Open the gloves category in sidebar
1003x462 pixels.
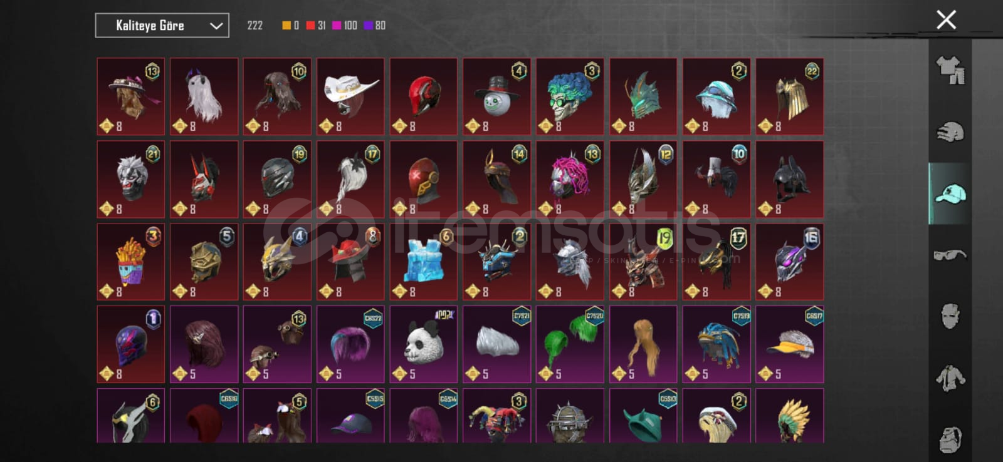point(950,132)
